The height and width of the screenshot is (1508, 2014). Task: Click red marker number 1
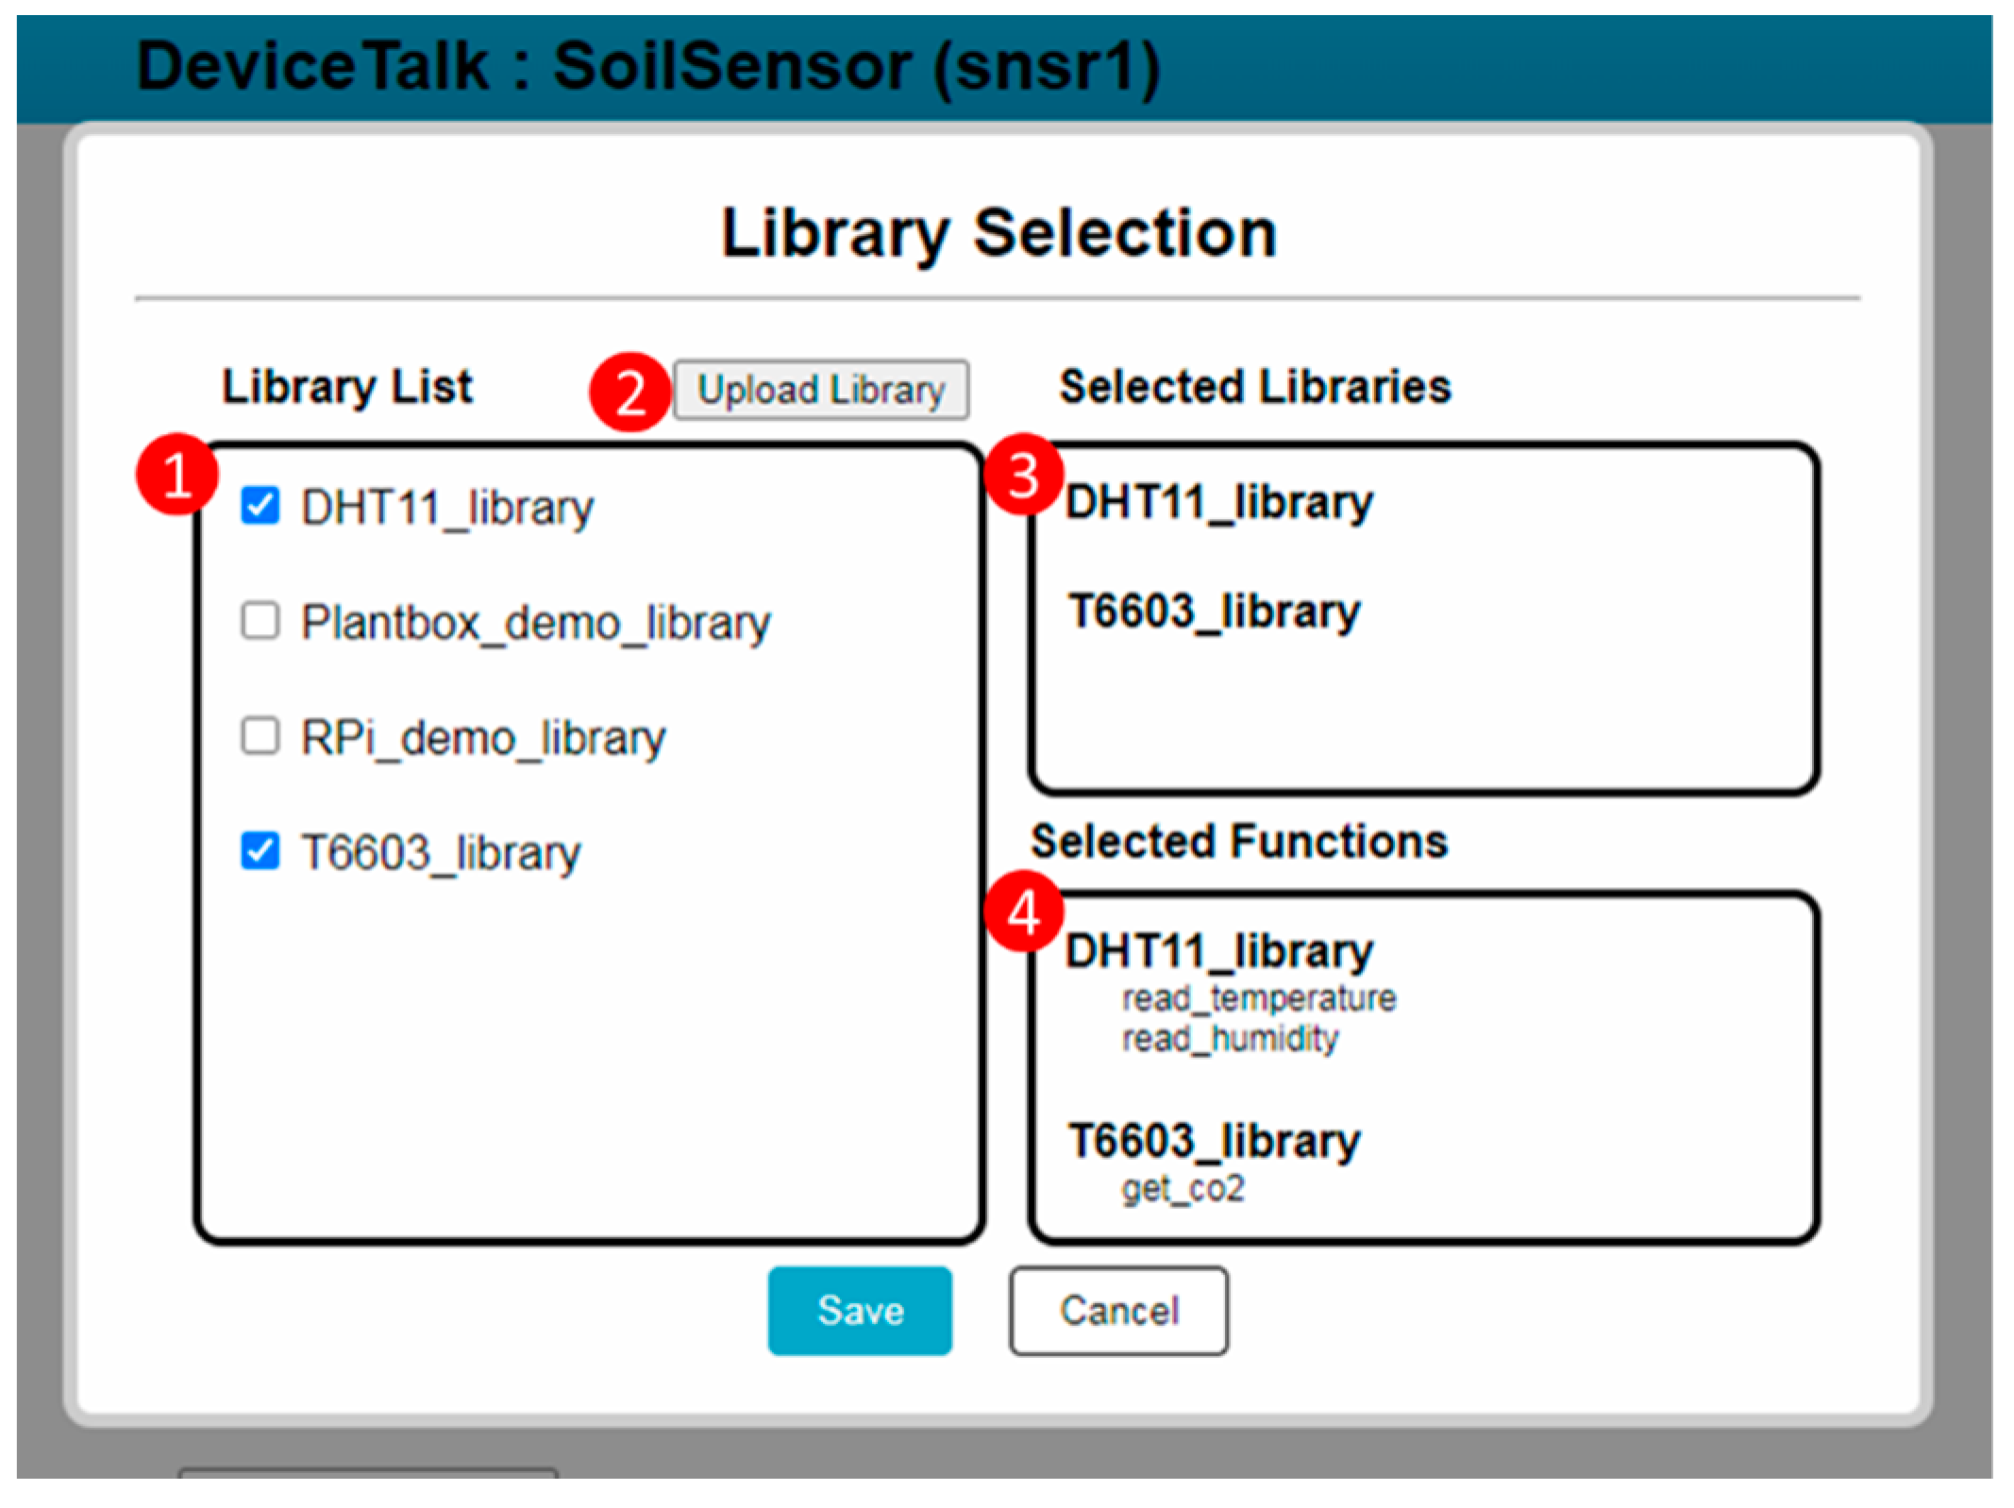(176, 475)
